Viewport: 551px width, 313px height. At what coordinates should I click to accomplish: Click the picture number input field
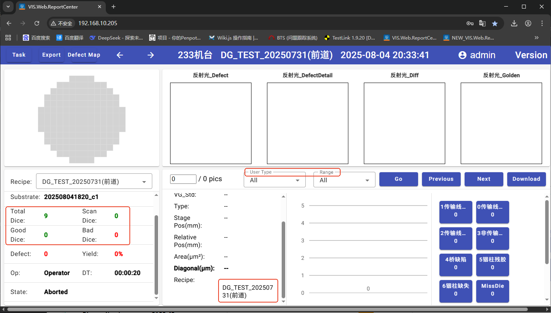tap(183, 179)
